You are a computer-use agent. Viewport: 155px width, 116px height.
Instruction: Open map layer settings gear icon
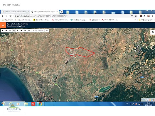pos(153,32)
